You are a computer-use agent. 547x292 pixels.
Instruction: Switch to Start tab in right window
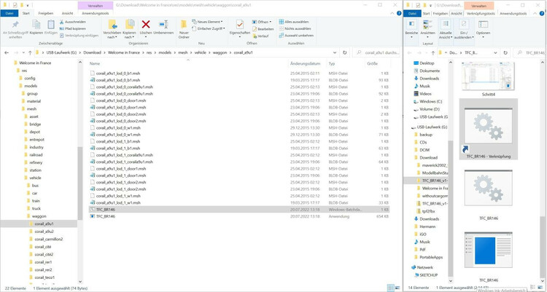427,13
